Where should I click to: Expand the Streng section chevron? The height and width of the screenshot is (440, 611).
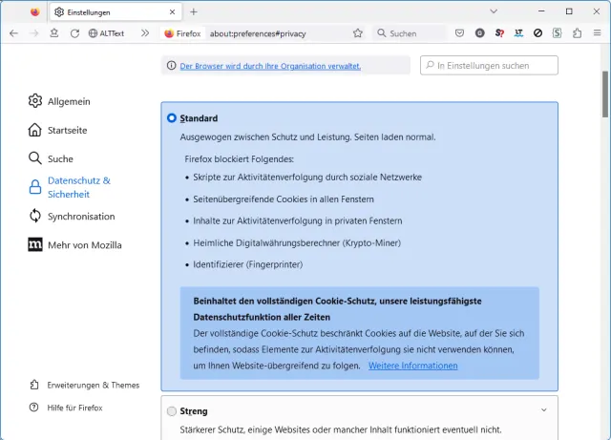[544, 410]
